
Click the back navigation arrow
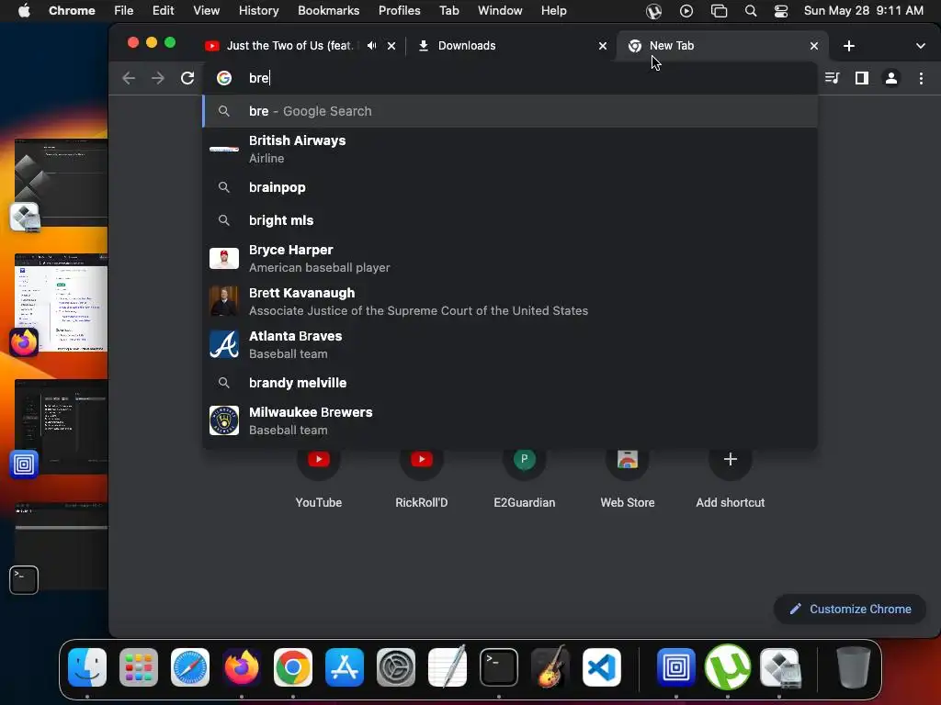pos(129,78)
